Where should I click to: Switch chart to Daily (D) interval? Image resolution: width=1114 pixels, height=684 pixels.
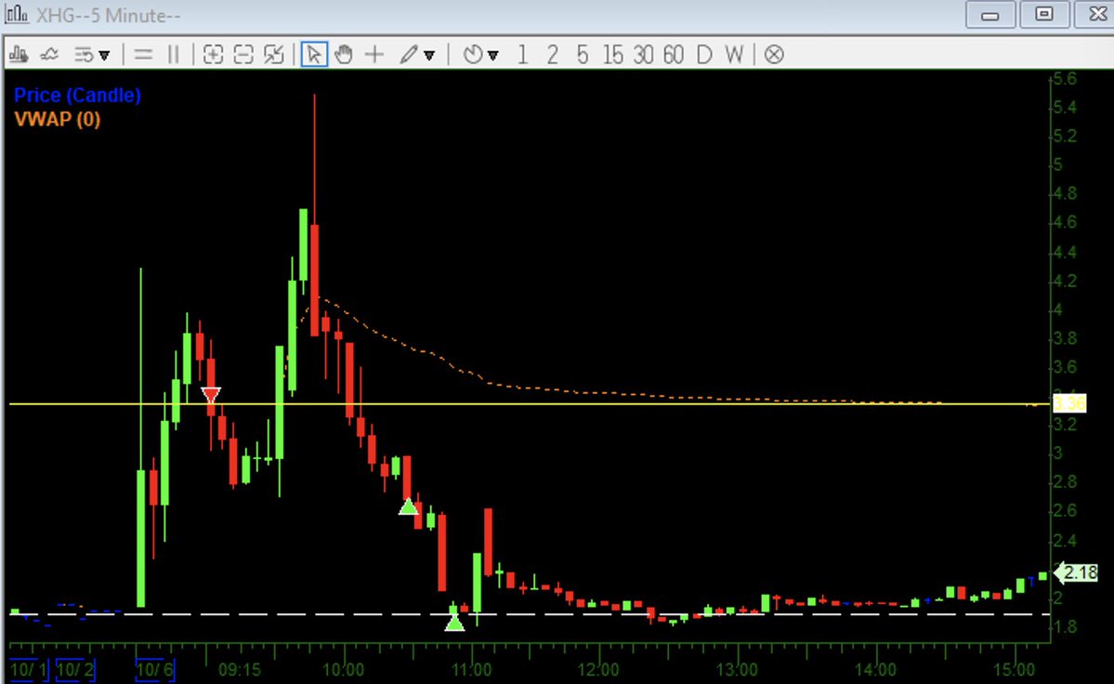point(704,55)
